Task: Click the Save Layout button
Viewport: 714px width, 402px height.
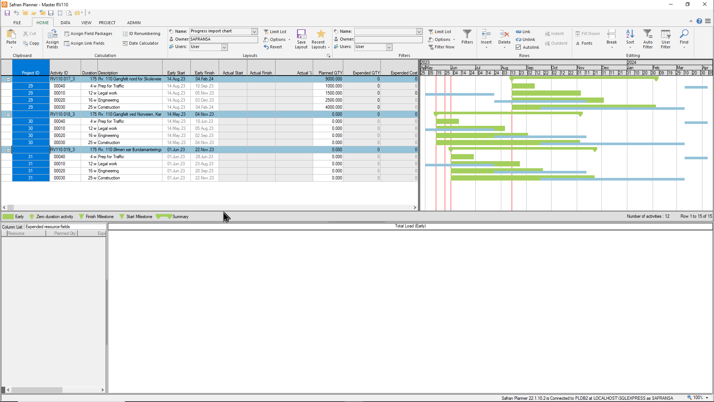Action: [x=301, y=38]
